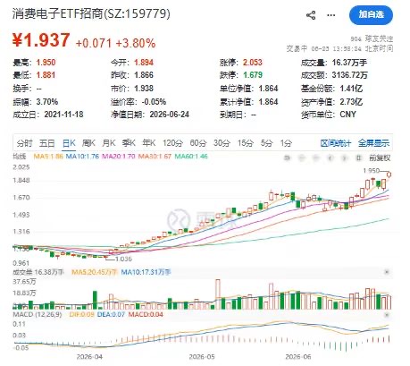Click the leftmost chart toolbar icon next to MA legend

[287, 158]
